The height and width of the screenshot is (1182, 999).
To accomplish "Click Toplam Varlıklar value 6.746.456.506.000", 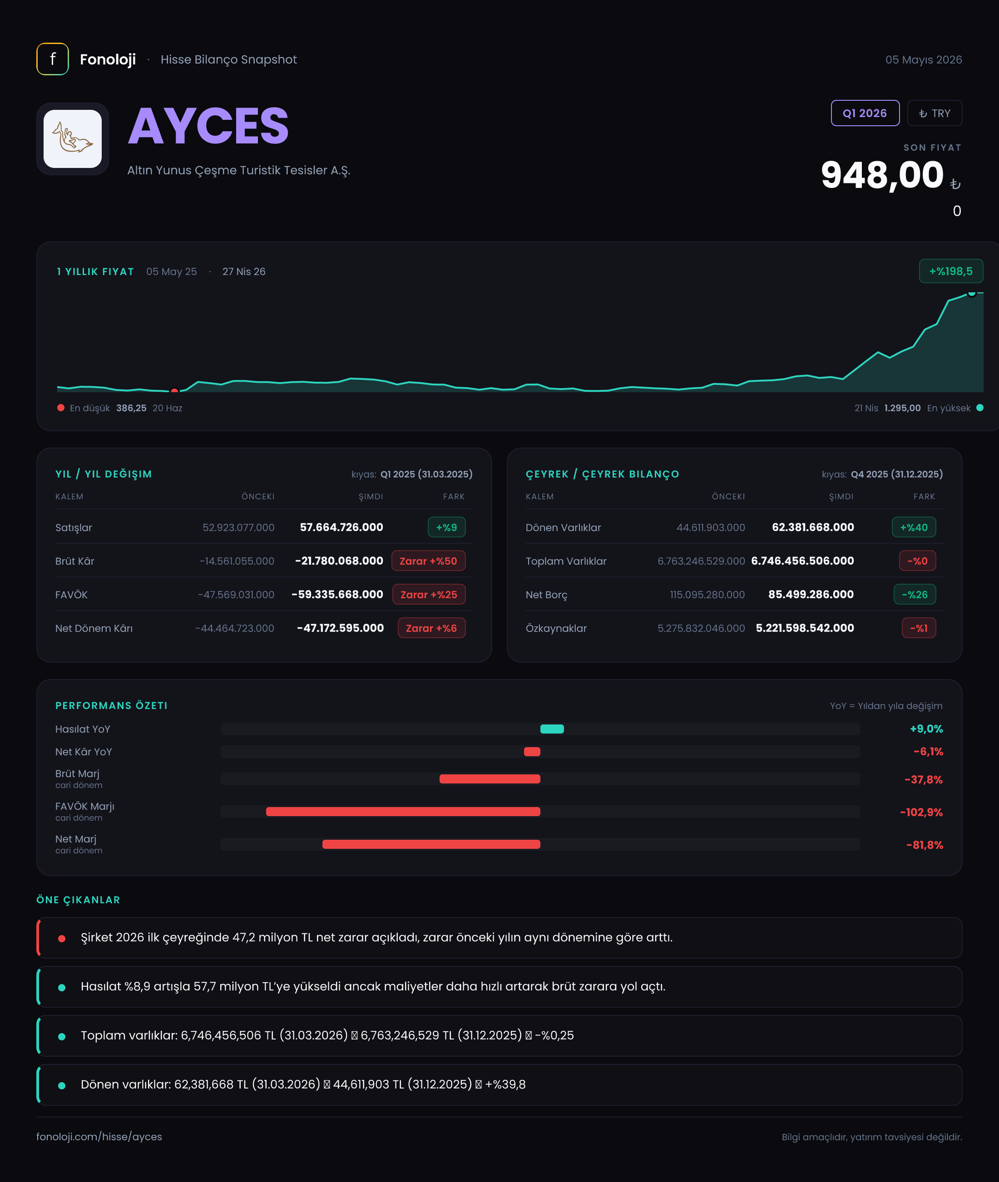I will click(x=802, y=561).
